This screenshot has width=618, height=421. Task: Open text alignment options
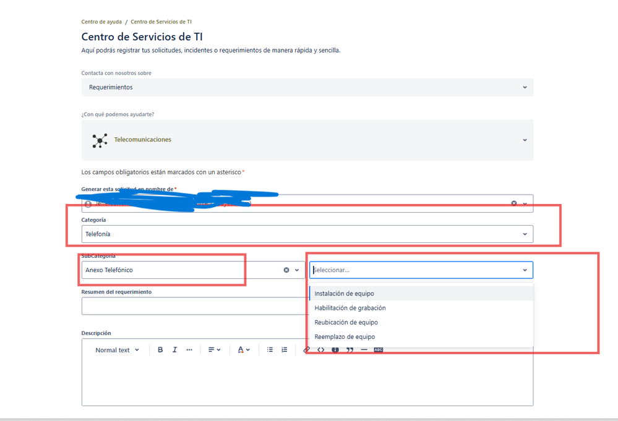point(215,350)
